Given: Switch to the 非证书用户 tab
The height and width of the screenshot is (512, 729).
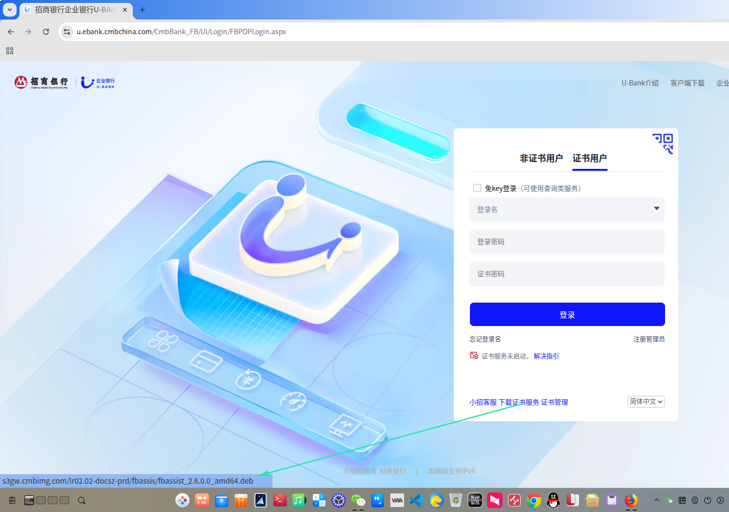Looking at the screenshot, I should pyautogui.click(x=541, y=158).
